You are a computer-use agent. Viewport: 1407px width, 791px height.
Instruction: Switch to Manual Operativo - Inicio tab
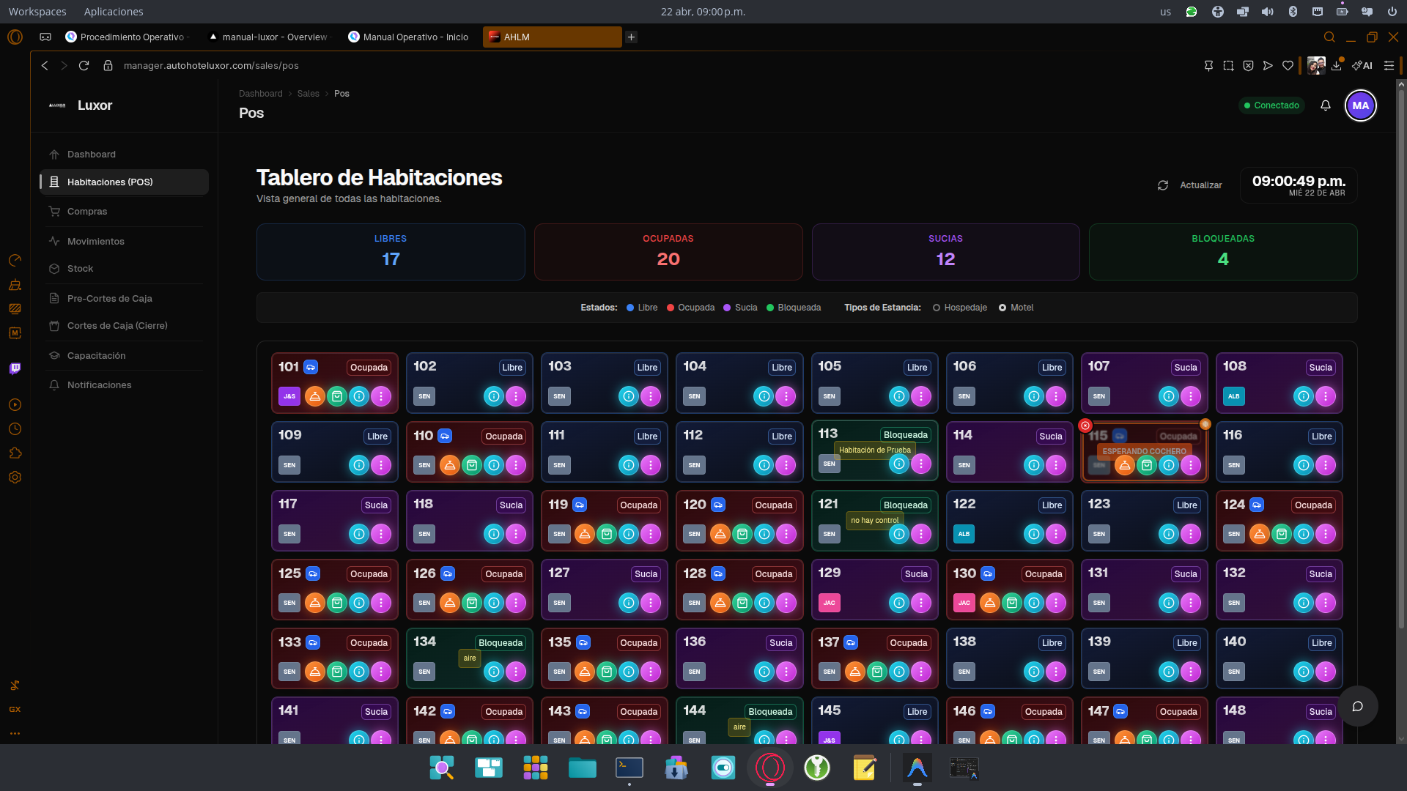(x=410, y=37)
